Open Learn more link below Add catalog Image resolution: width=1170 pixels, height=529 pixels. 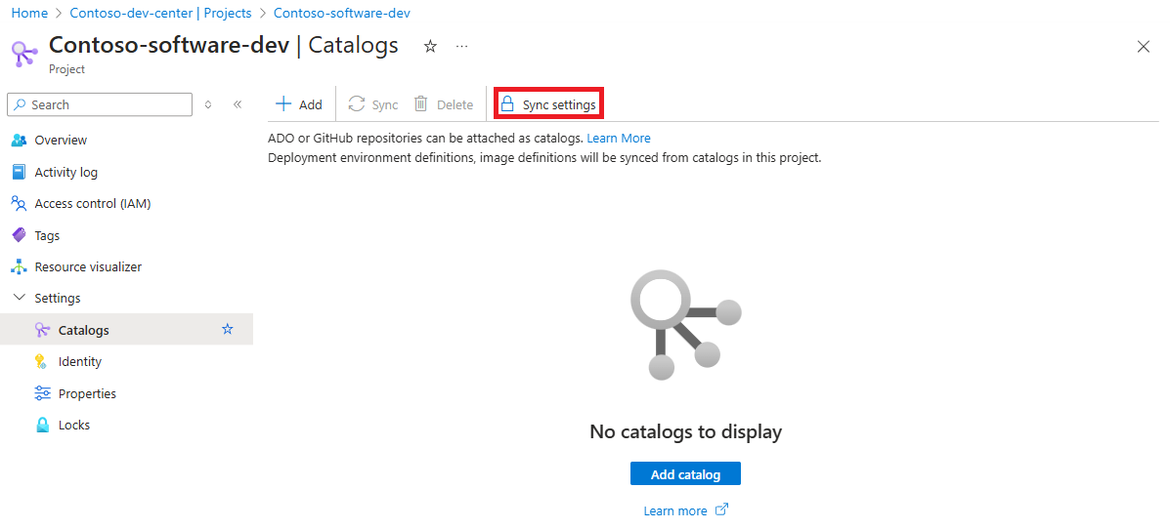point(675,510)
